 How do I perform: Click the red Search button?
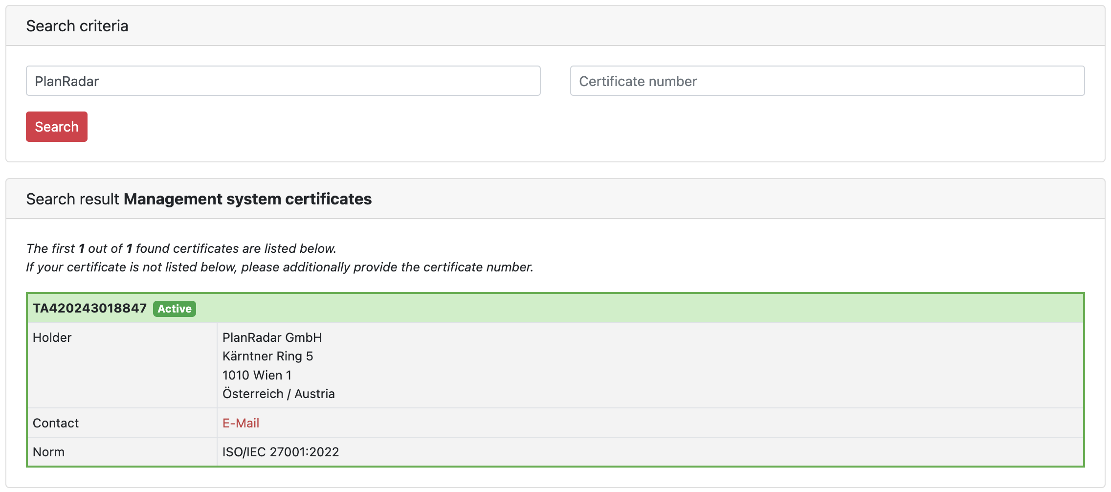pyautogui.click(x=57, y=127)
